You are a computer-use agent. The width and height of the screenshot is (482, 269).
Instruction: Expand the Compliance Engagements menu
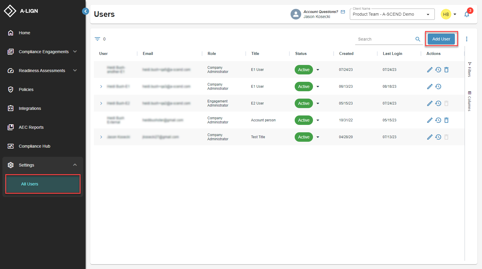pos(75,51)
